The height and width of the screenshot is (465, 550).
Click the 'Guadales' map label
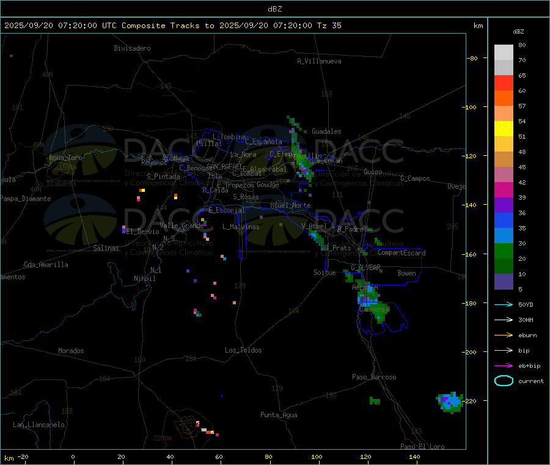point(326,131)
